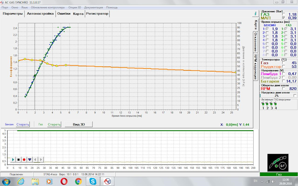Open Opera browser from taskbar
The height and width of the screenshot is (186, 298).
[64, 182]
